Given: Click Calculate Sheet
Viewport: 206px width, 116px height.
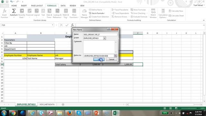Looking at the screenshot, I should [x=176, y=16].
